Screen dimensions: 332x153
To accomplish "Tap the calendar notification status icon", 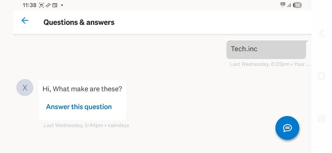I will coord(55,5).
